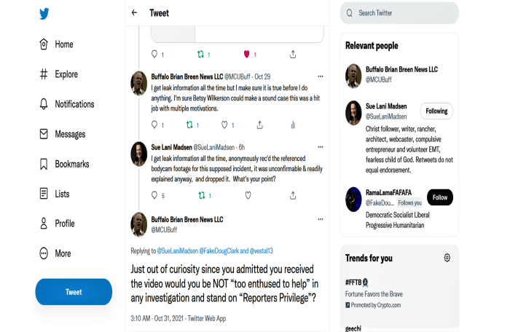Open Bookmarks in the sidebar

(x=71, y=164)
